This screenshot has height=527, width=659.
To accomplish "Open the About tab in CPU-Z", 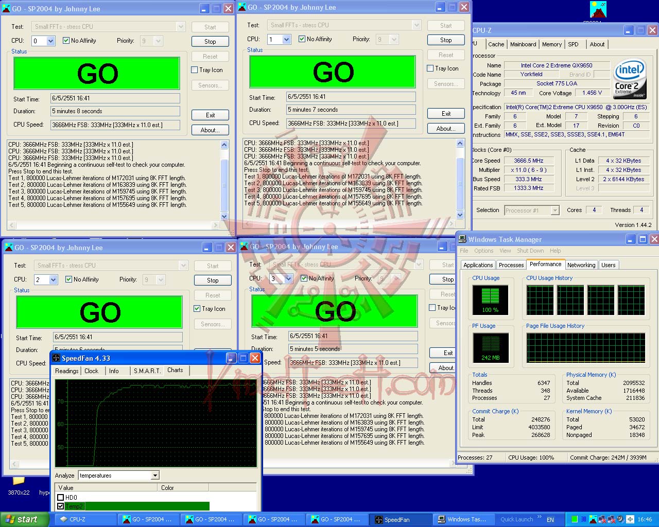I will coord(597,45).
